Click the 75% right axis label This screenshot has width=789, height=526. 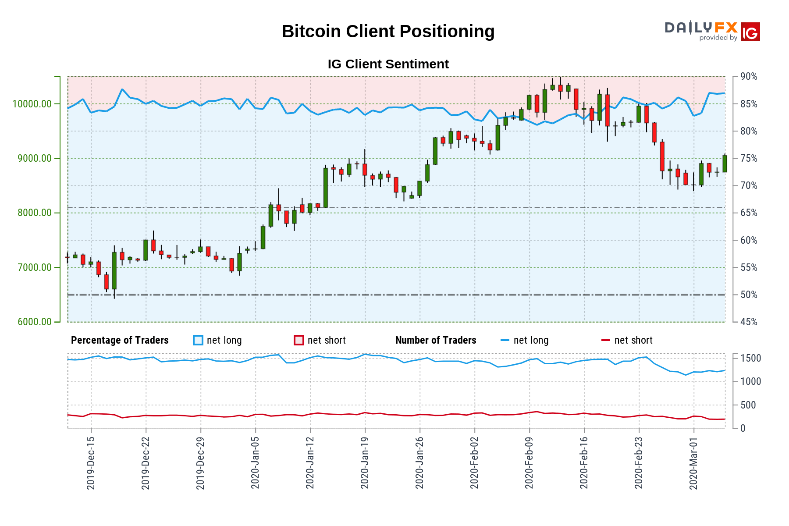[x=749, y=158]
